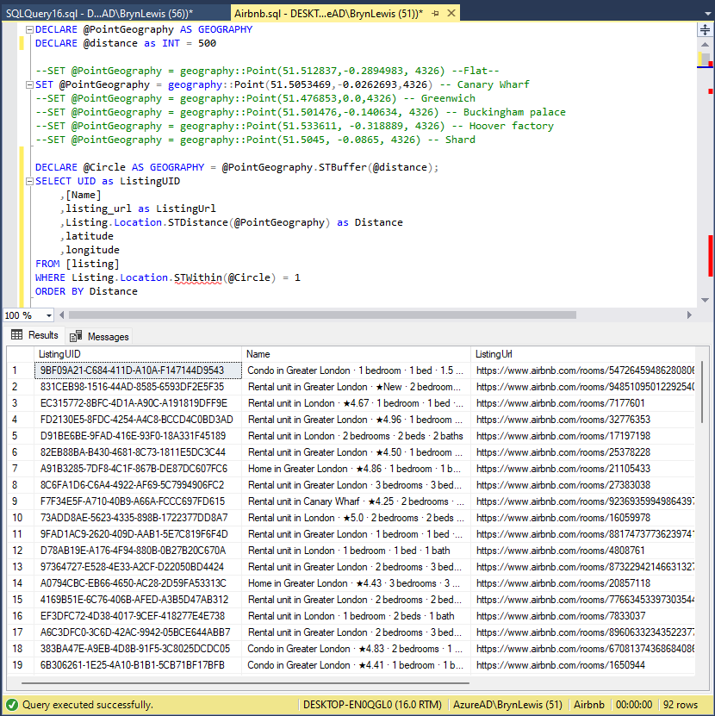Screen dimensions: 715x716
Task: Pin the Airbnb.sql tab
Action: click(x=434, y=14)
